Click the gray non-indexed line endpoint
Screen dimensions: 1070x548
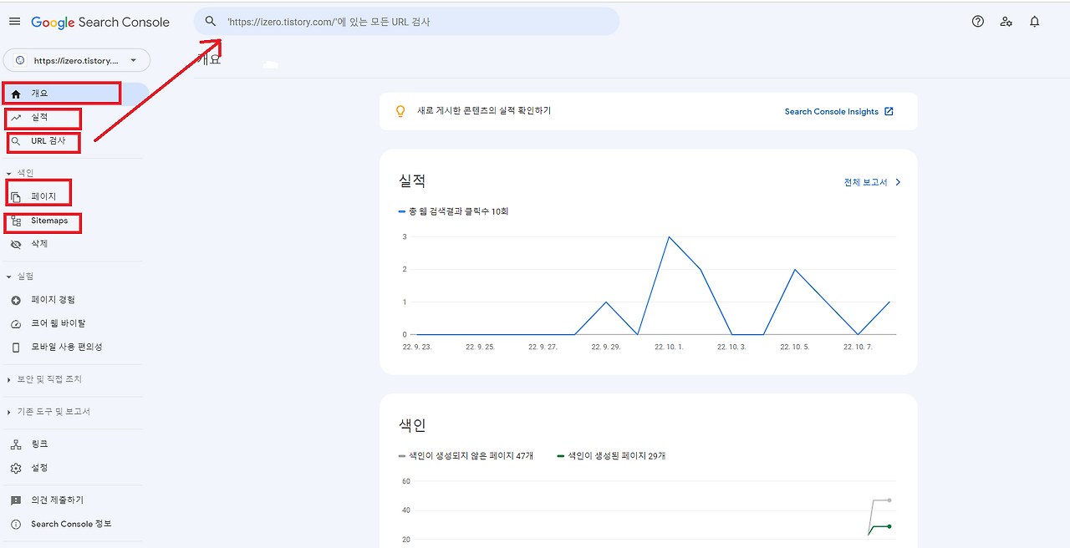click(889, 500)
